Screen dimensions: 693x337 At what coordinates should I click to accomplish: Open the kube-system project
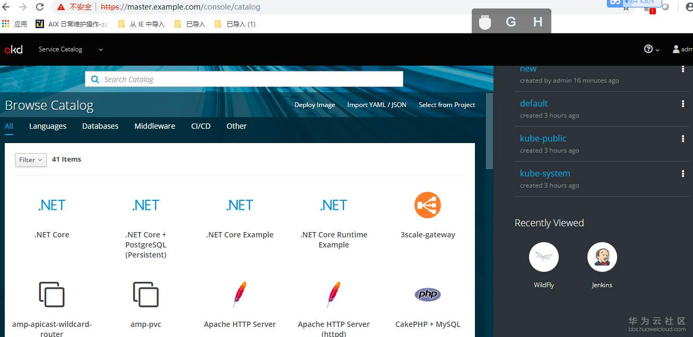coord(545,173)
